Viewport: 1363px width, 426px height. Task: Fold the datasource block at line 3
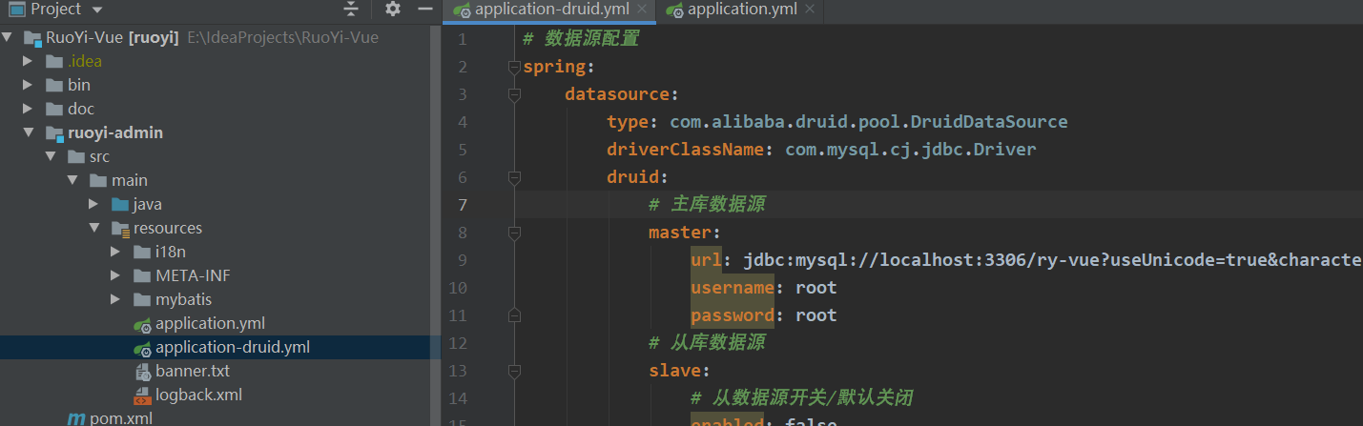click(x=515, y=94)
